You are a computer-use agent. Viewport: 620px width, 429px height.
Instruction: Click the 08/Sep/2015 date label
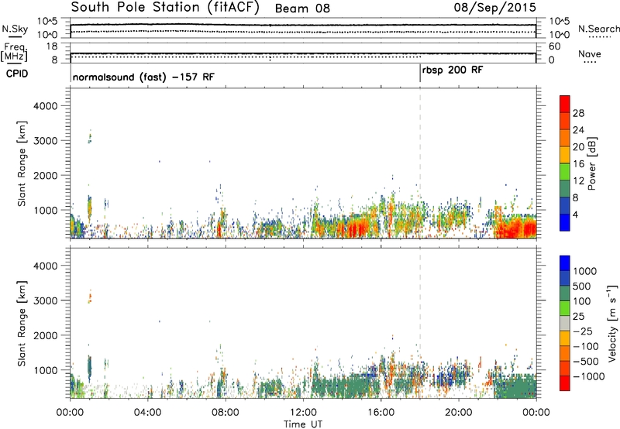point(495,7)
